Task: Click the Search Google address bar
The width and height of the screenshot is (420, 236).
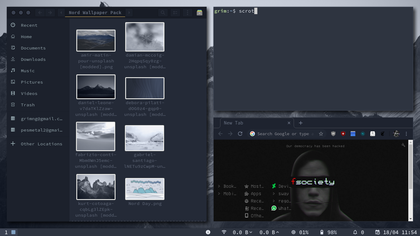Action: (283, 134)
